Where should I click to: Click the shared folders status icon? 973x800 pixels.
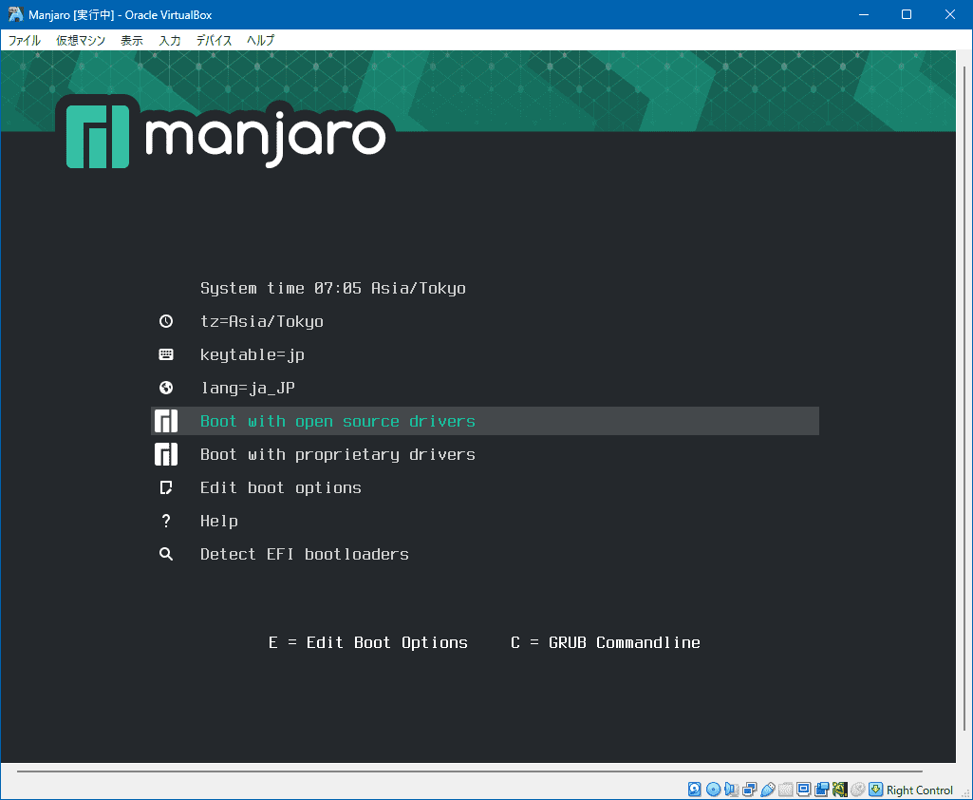[786, 790]
